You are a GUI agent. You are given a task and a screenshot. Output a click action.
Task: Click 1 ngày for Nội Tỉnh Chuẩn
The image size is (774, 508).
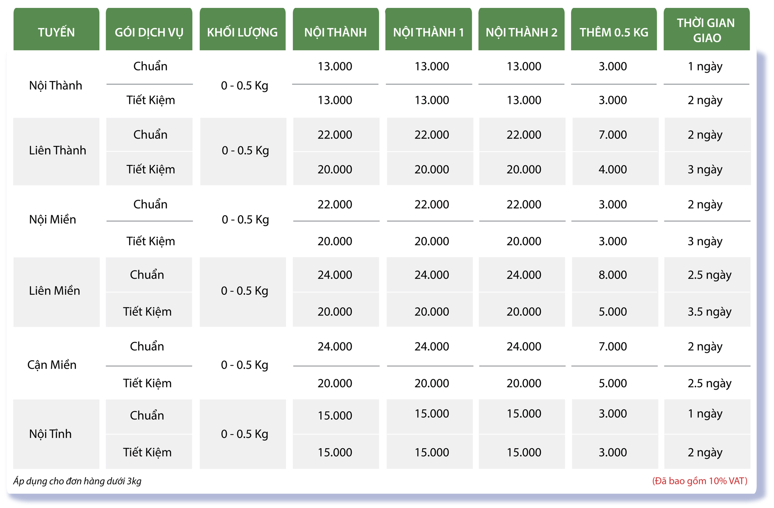[705, 414]
